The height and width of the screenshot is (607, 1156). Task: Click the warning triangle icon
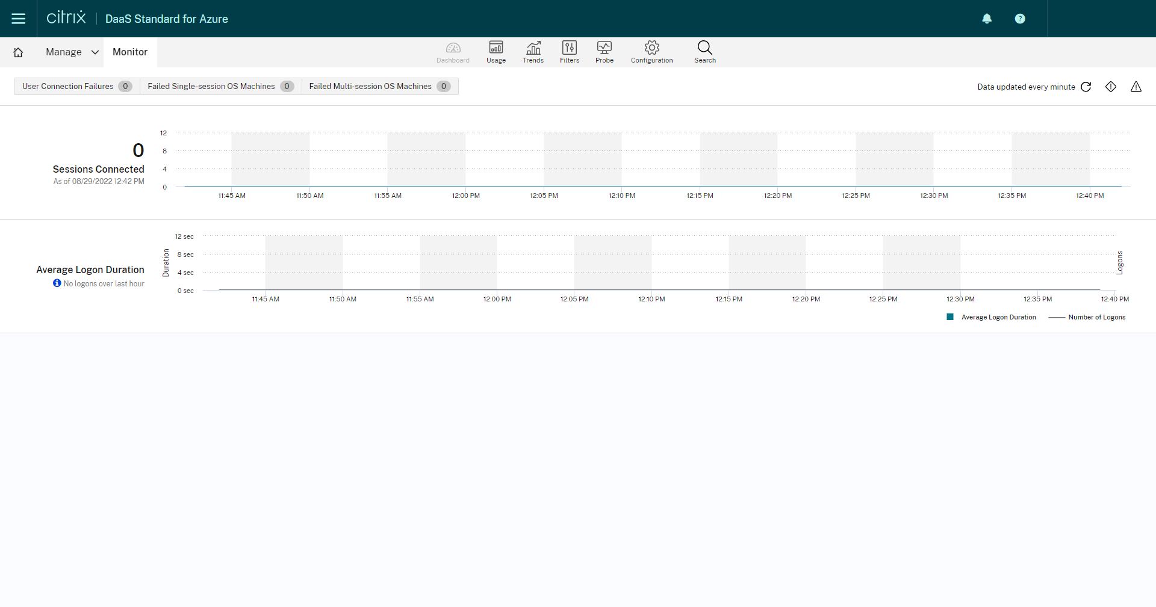click(x=1136, y=87)
